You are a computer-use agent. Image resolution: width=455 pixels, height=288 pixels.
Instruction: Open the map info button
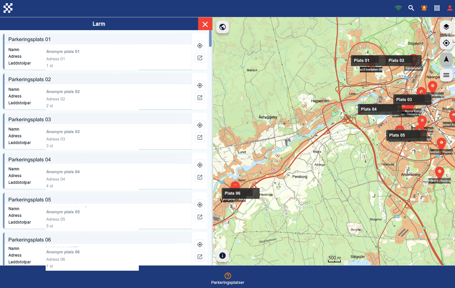pyautogui.click(x=222, y=256)
